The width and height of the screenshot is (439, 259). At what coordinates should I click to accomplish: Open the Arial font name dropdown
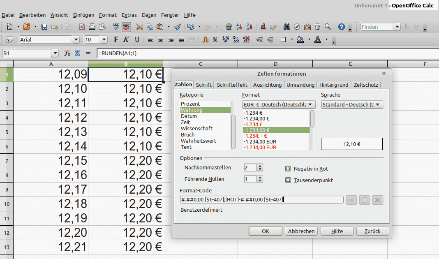point(76,40)
